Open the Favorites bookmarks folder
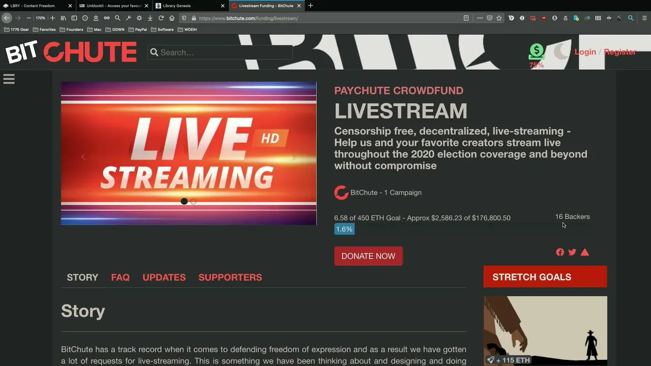 [x=44, y=29]
